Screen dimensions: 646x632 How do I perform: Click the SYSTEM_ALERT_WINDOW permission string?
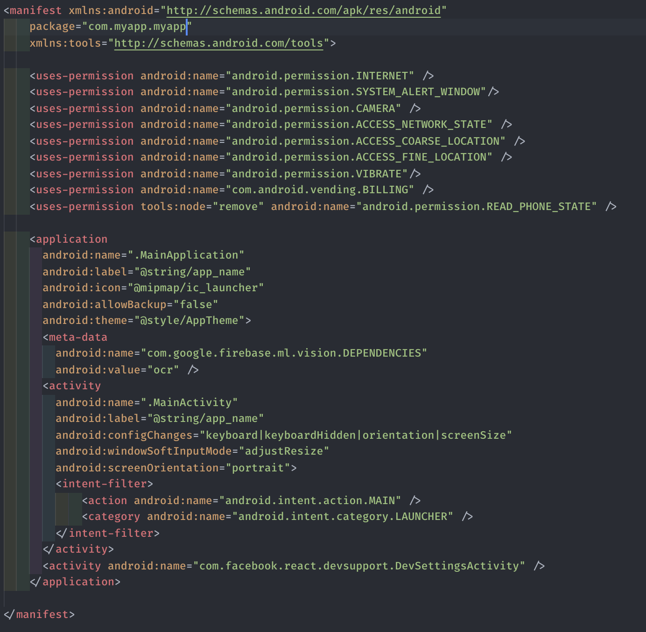(356, 92)
